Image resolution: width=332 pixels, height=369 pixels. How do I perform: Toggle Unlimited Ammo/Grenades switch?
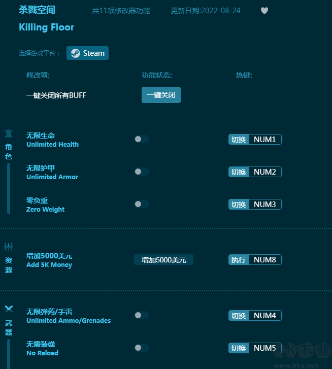(x=141, y=315)
